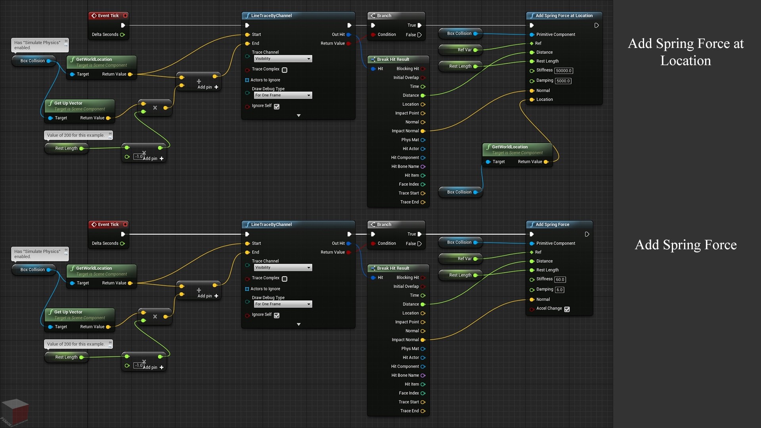761x428 pixels.
Task: Uncheck Accel Change on Add Spring Force
Action: pyautogui.click(x=567, y=310)
